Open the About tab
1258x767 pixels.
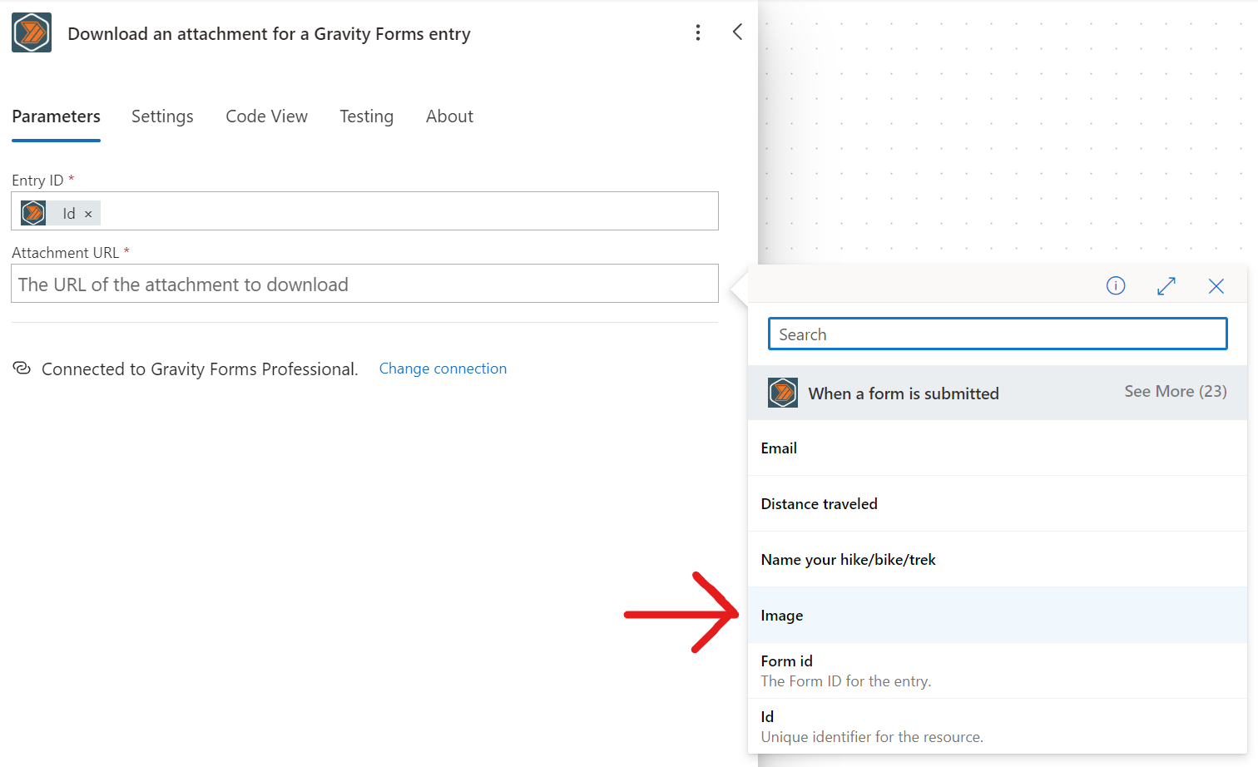(449, 116)
